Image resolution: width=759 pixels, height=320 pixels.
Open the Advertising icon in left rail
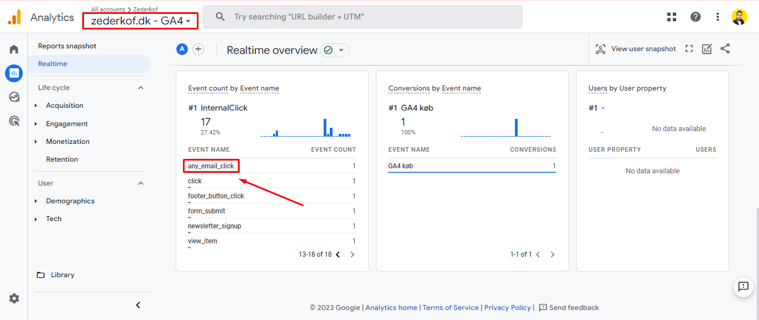14,121
